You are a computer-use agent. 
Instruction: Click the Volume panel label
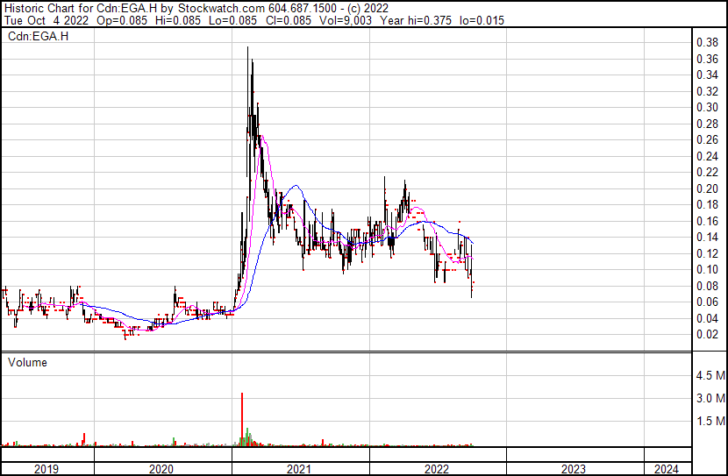point(27,362)
